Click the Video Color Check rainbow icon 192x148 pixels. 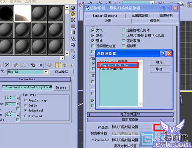point(73,32)
